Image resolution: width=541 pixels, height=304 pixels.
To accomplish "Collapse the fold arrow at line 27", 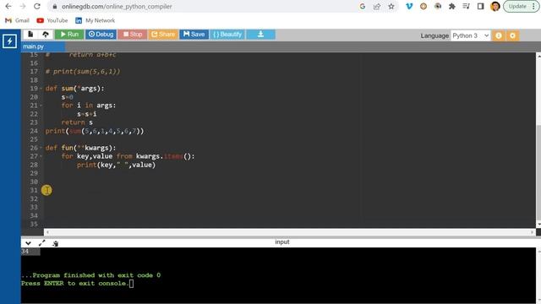I will 41,156.
